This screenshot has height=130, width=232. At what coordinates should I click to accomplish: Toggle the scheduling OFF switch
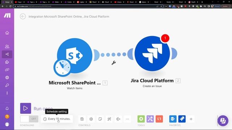point(29,119)
